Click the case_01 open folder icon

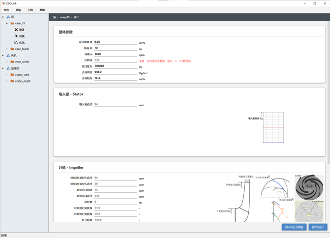pyautogui.click(x=12, y=23)
